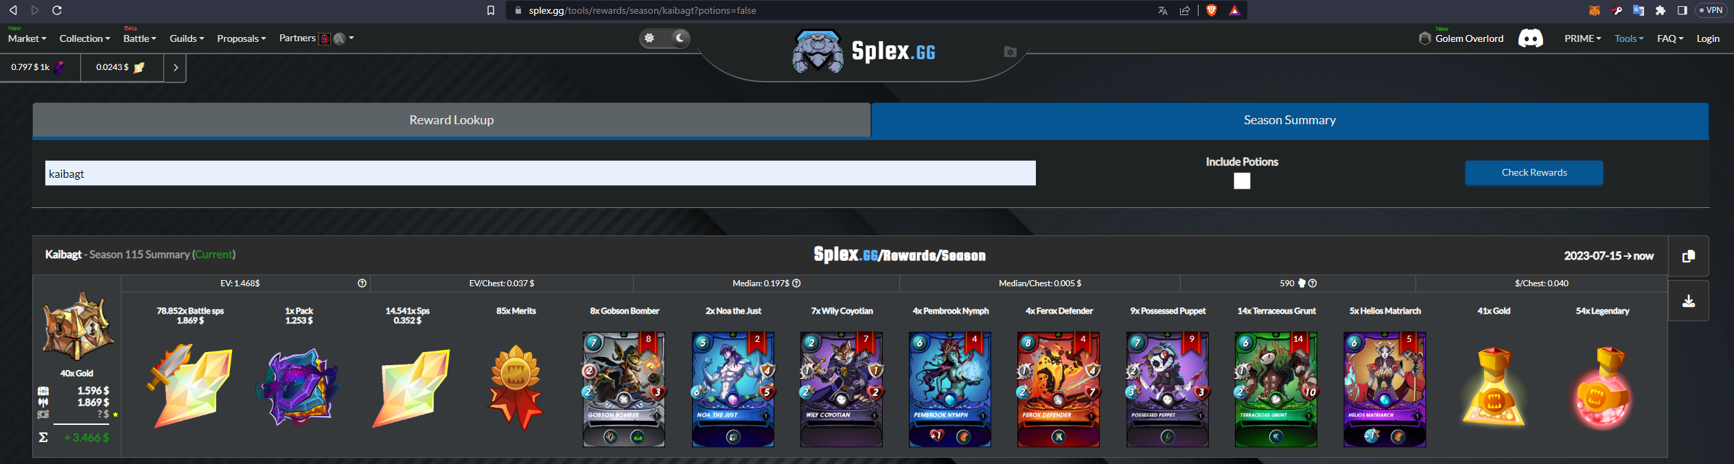The image size is (1734, 464).
Task: Open the Brave Rewards triangle icon
Action: tap(1234, 10)
